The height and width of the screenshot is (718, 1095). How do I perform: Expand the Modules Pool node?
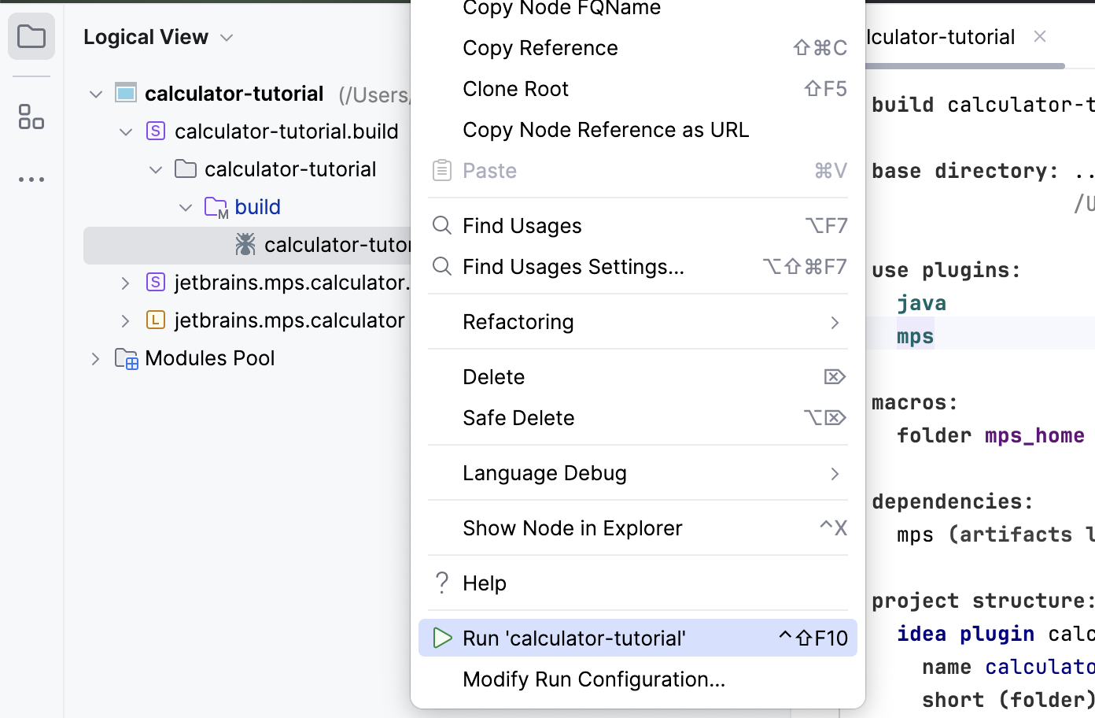click(96, 359)
